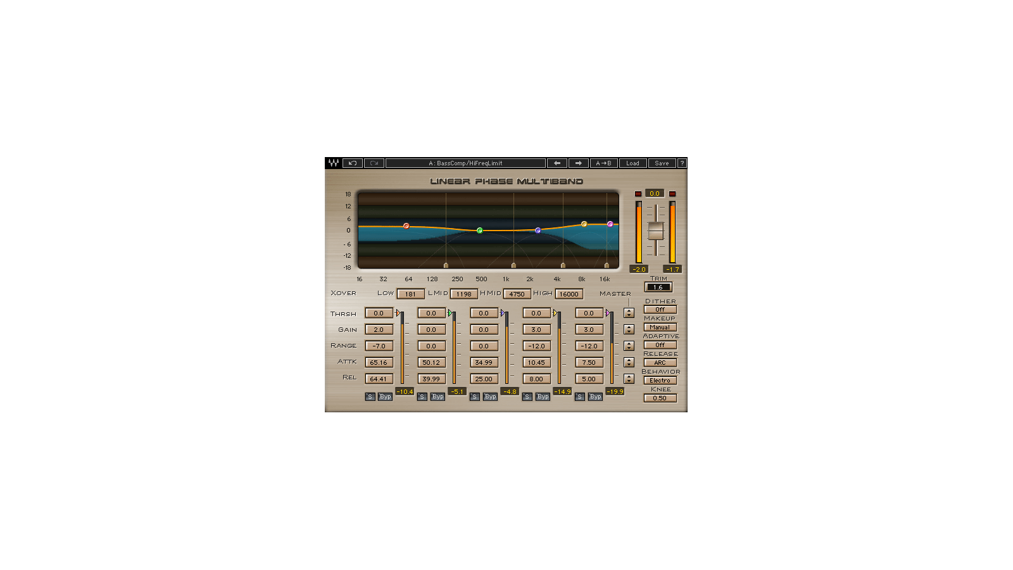Click the Knee value field 0.50

[x=660, y=398]
